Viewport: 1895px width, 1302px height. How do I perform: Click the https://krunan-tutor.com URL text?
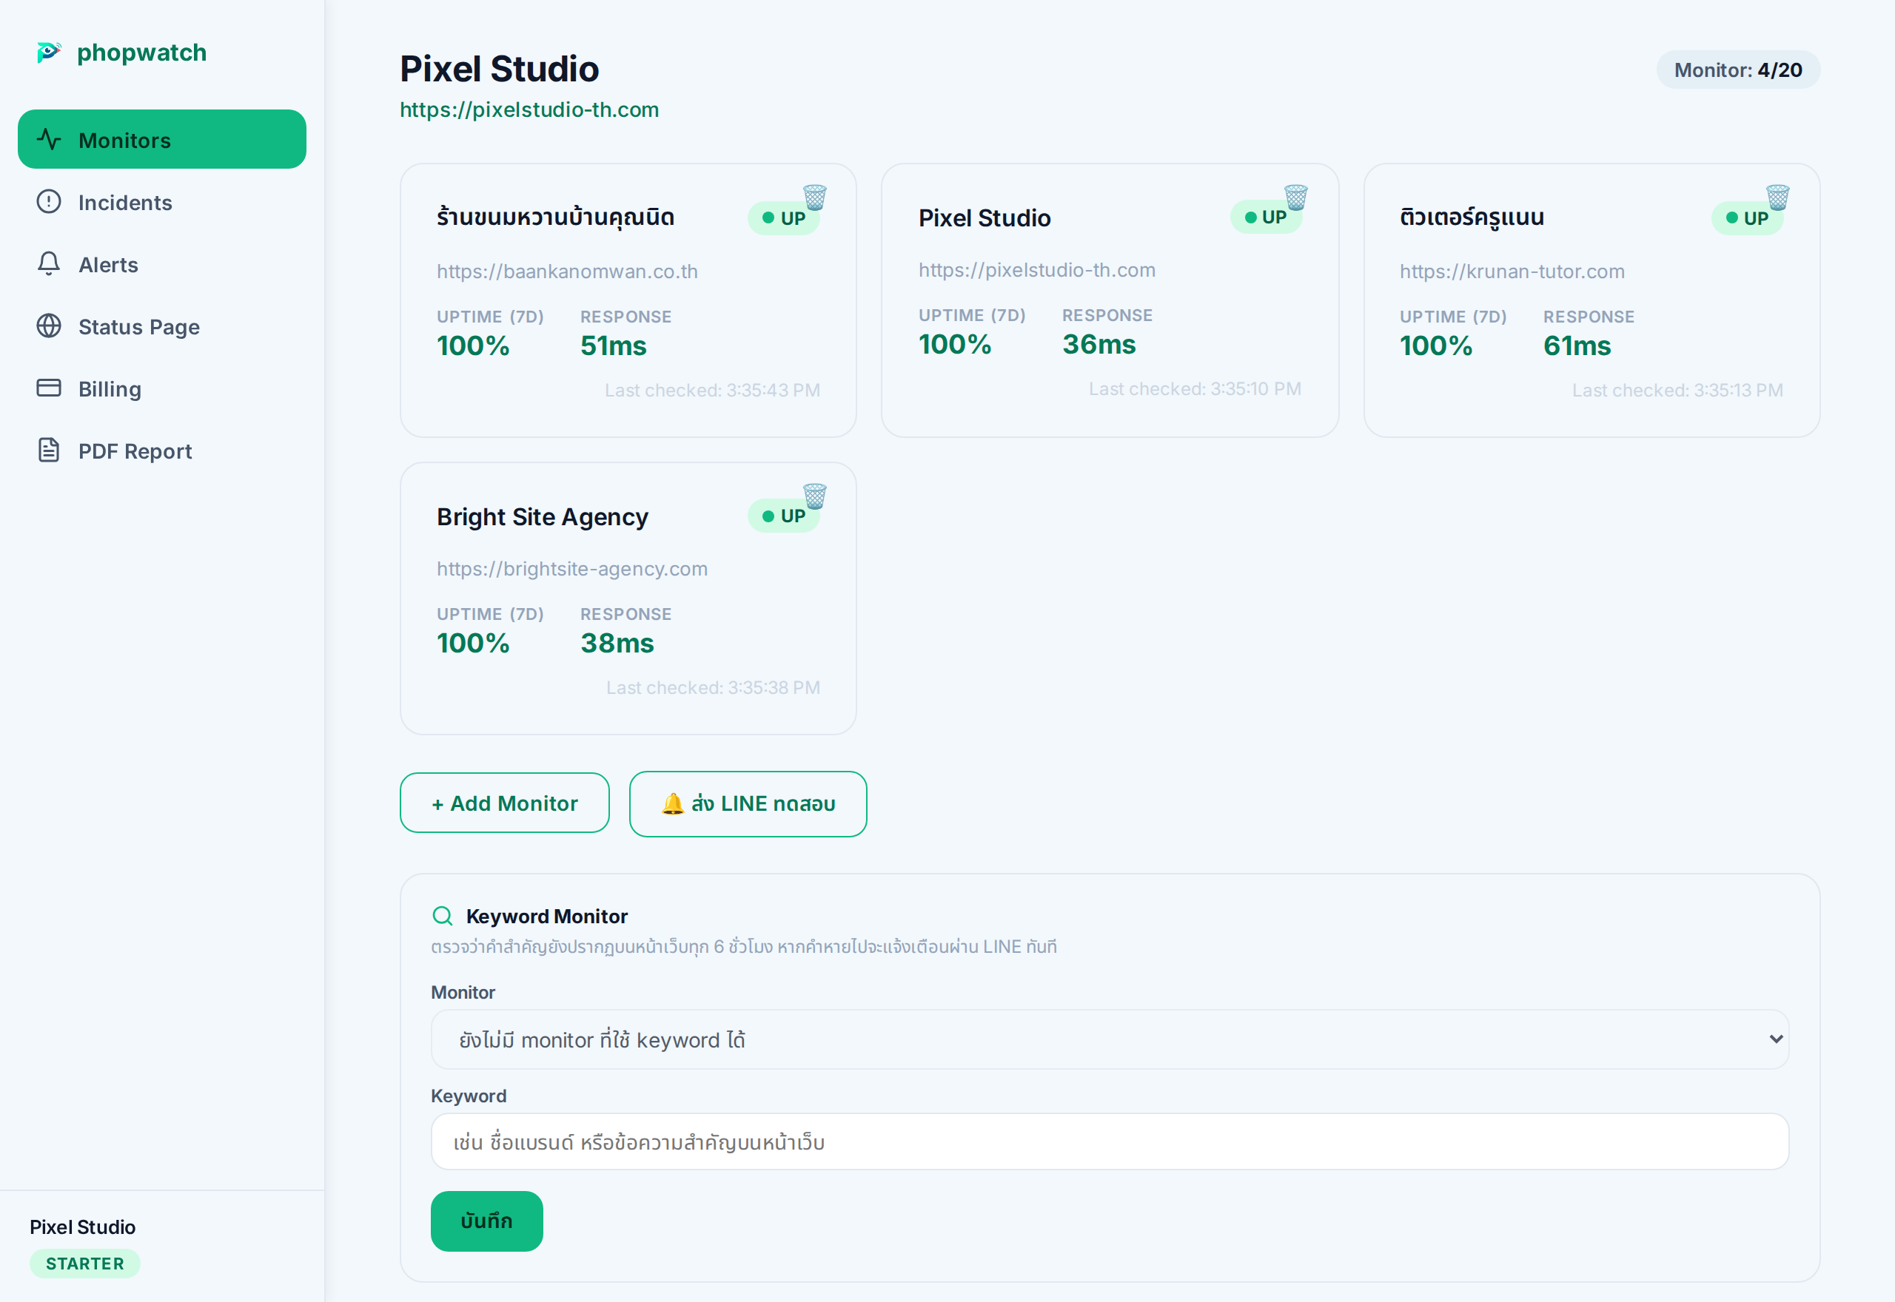pos(1512,271)
